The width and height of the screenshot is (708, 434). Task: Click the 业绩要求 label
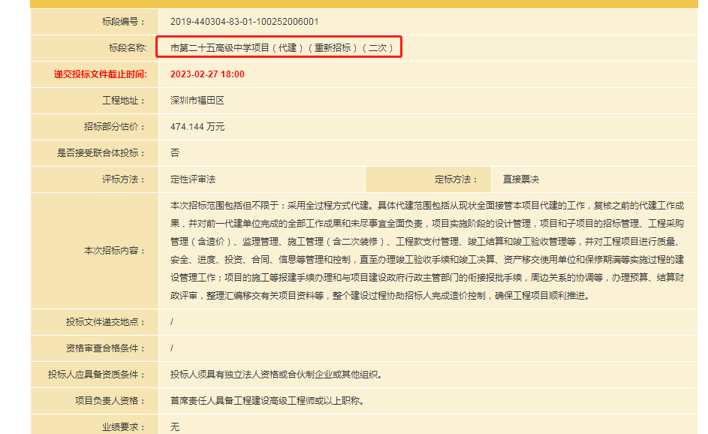tap(124, 426)
